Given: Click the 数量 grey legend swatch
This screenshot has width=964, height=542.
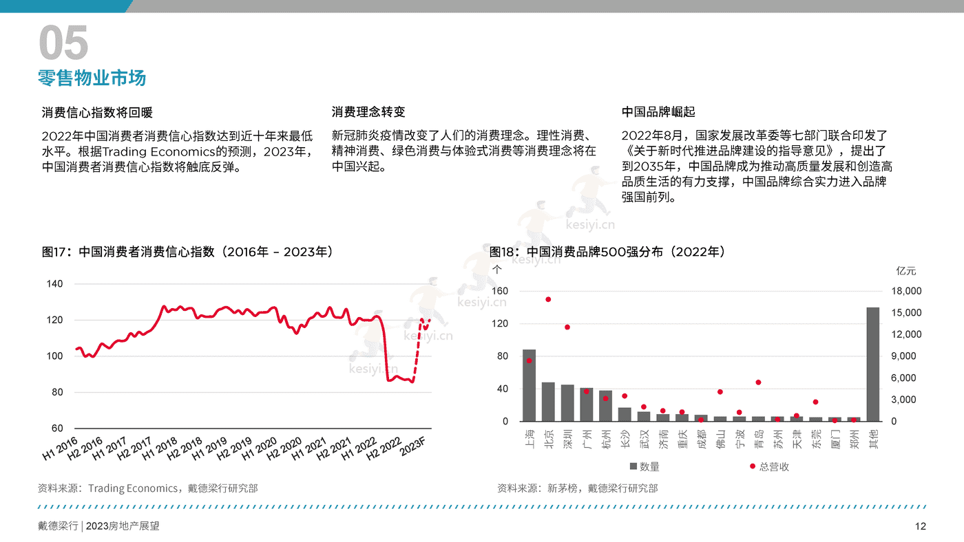Looking at the screenshot, I should click(633, 467).
